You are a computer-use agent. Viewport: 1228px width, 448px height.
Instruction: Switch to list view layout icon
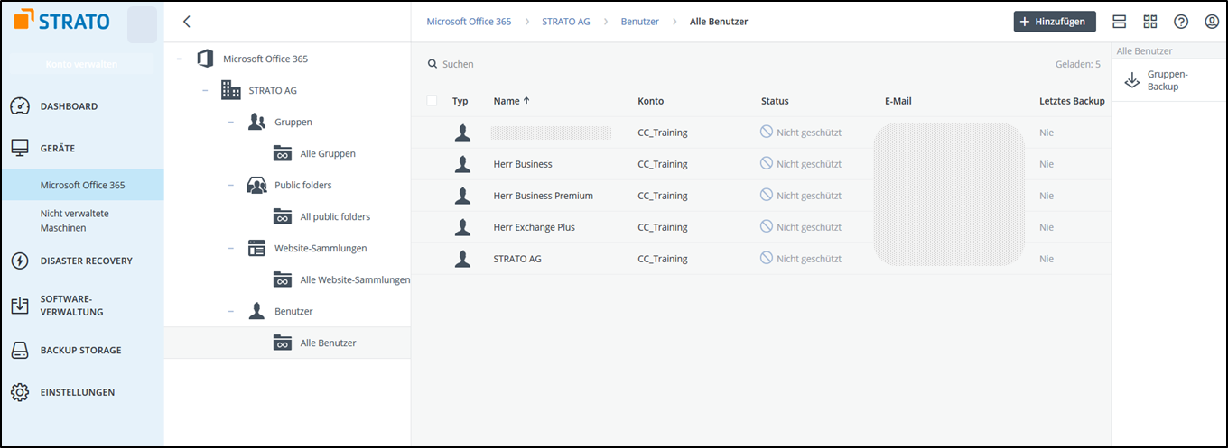1119,22
